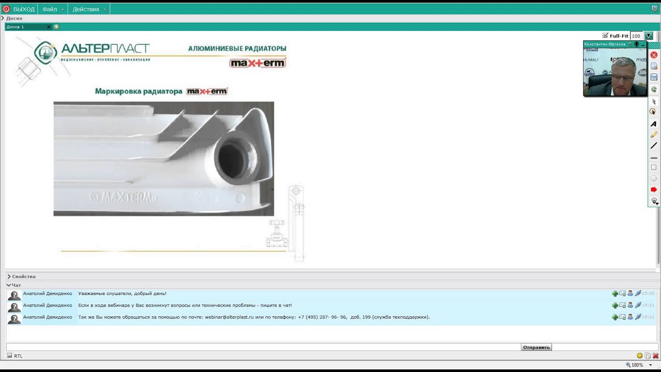This screenshot has width=661, height=372.
Task: Click the 15:20 timestamp in chat
Action: [x=648, y=293]
